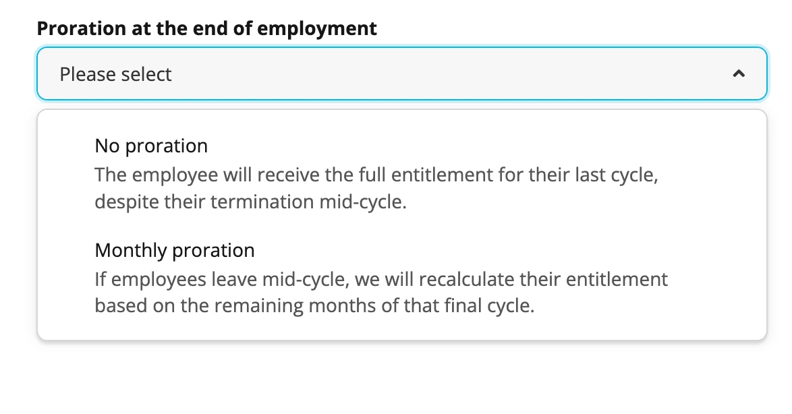Image resolution: width=792 pixels, height=414 pixels.
Task: Click the empty middle area of the select field
Action: click(x=449, y=73)
